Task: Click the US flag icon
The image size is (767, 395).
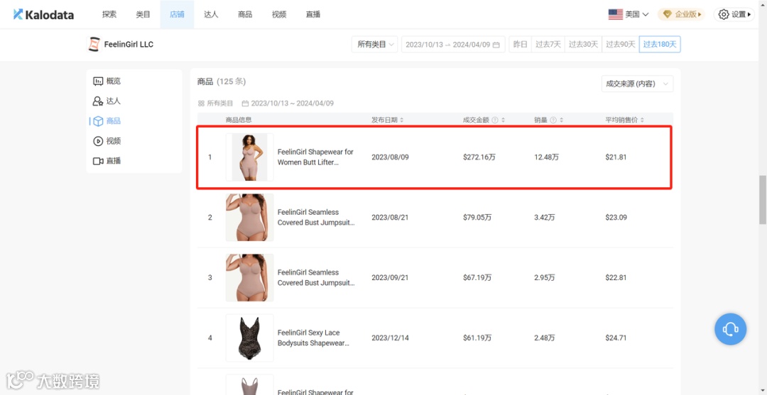Action: tap(615, 15)
